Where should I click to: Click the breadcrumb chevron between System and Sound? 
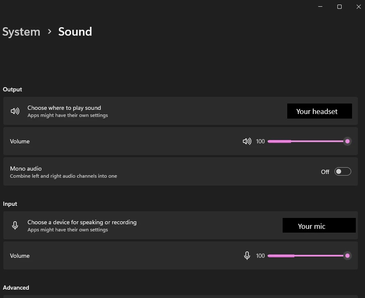49,31
